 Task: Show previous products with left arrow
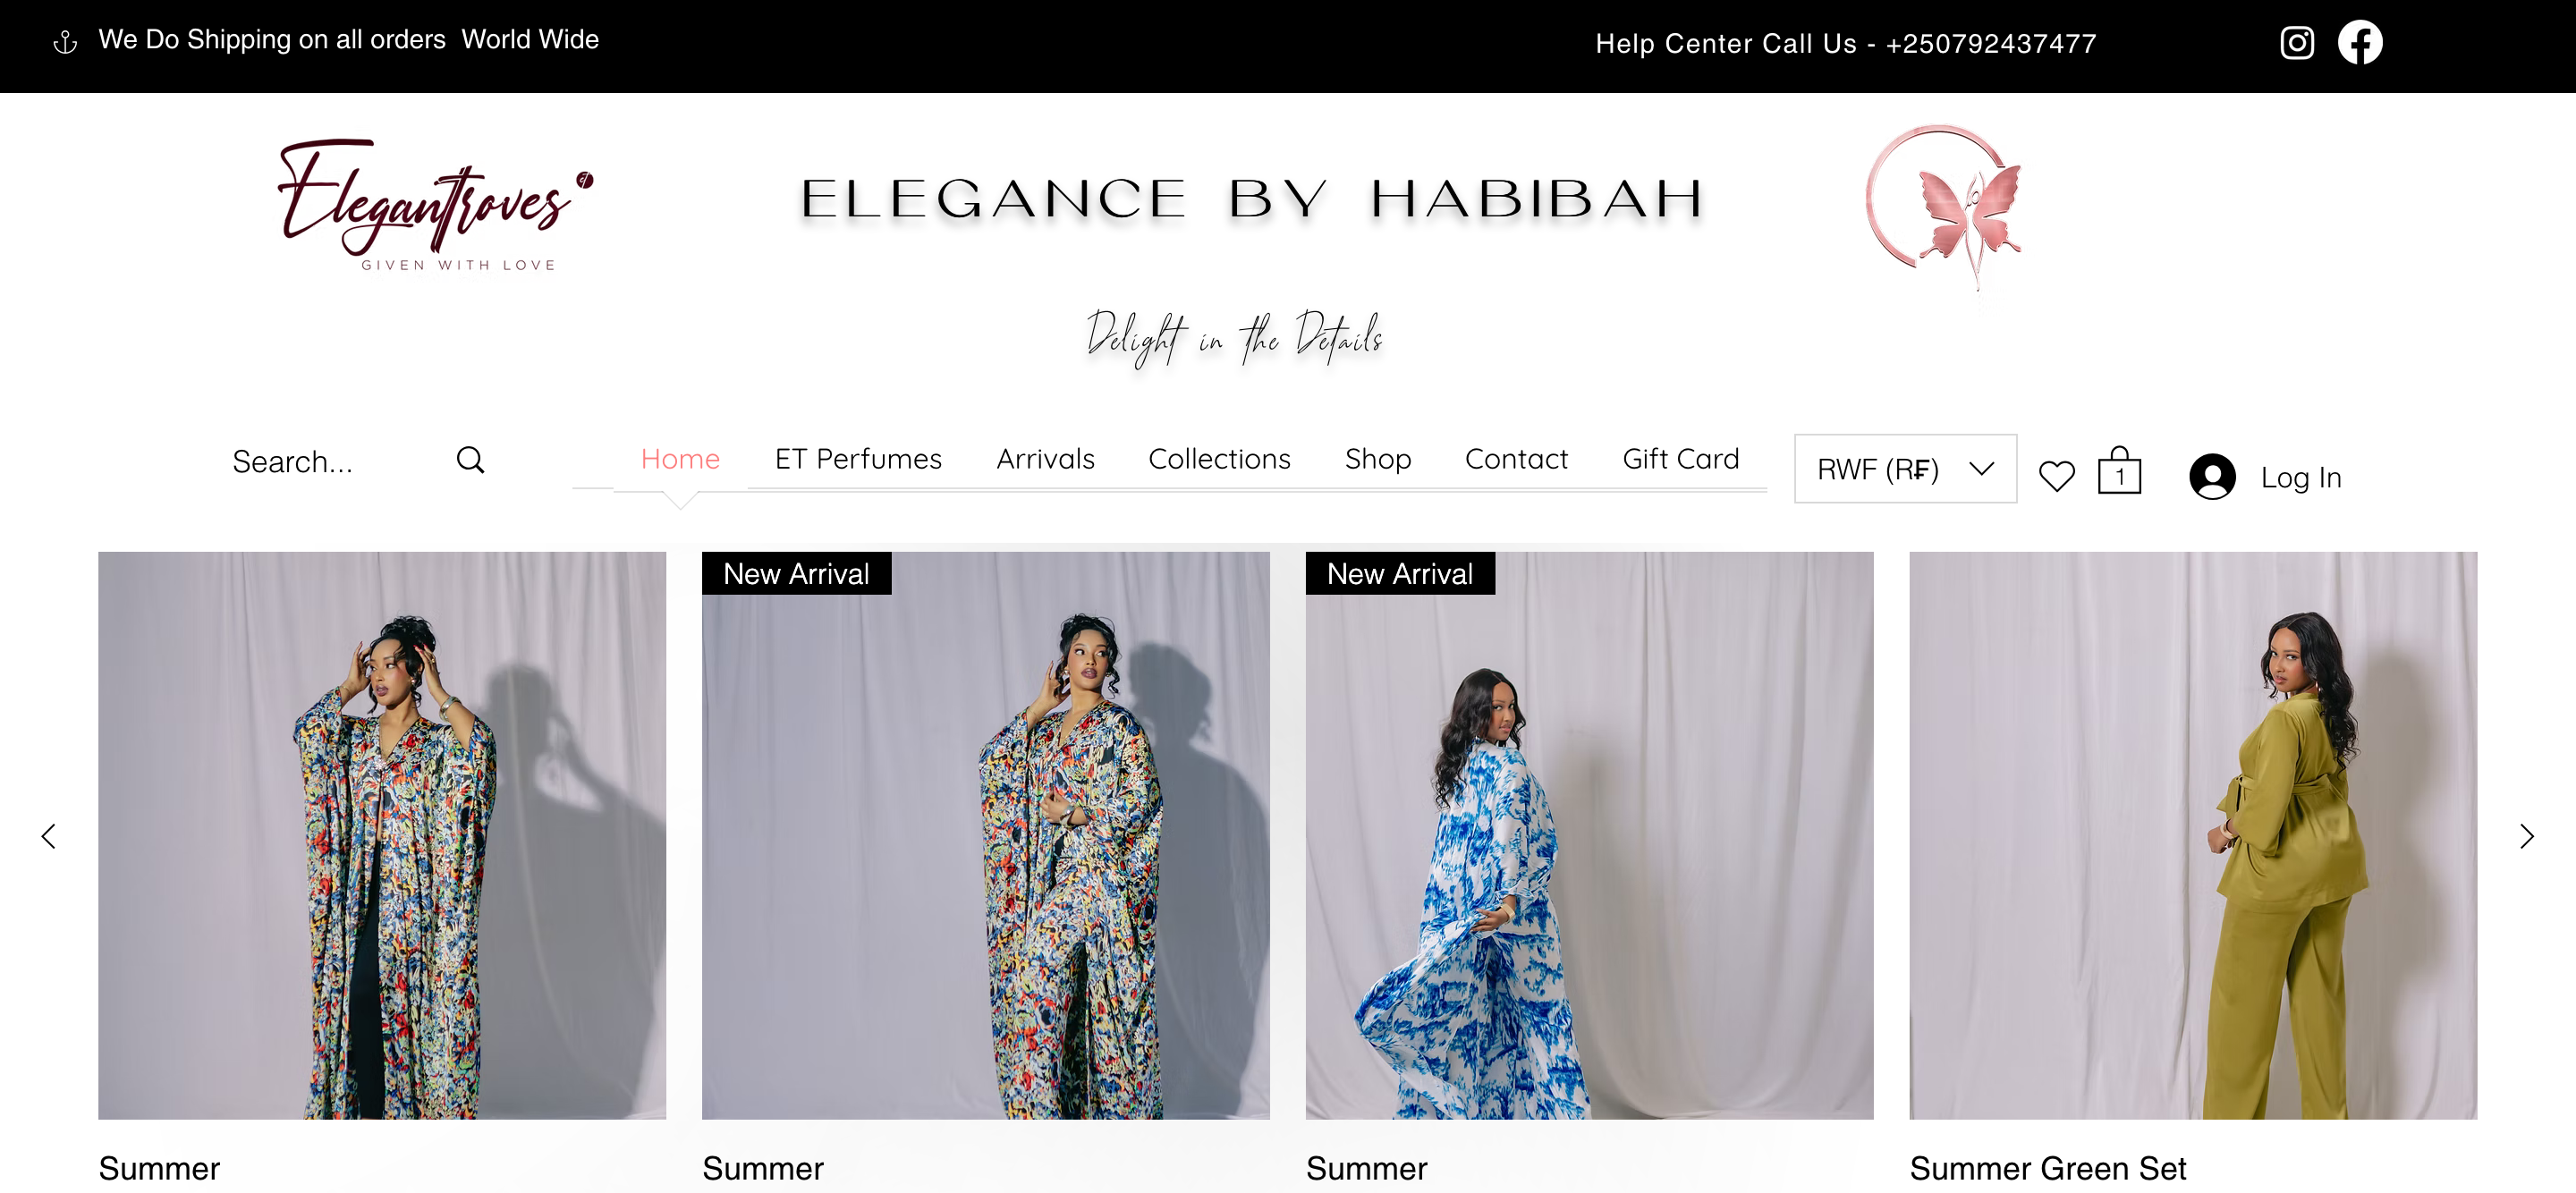point(48,836)
